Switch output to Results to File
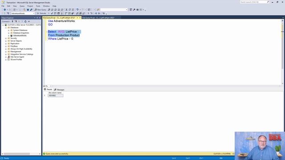 point(84,13)
